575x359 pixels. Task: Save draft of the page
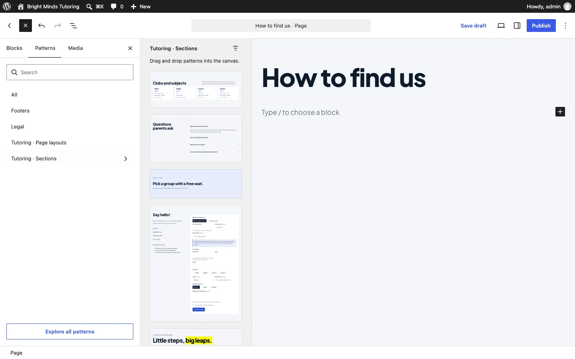[x=474, y=26]
